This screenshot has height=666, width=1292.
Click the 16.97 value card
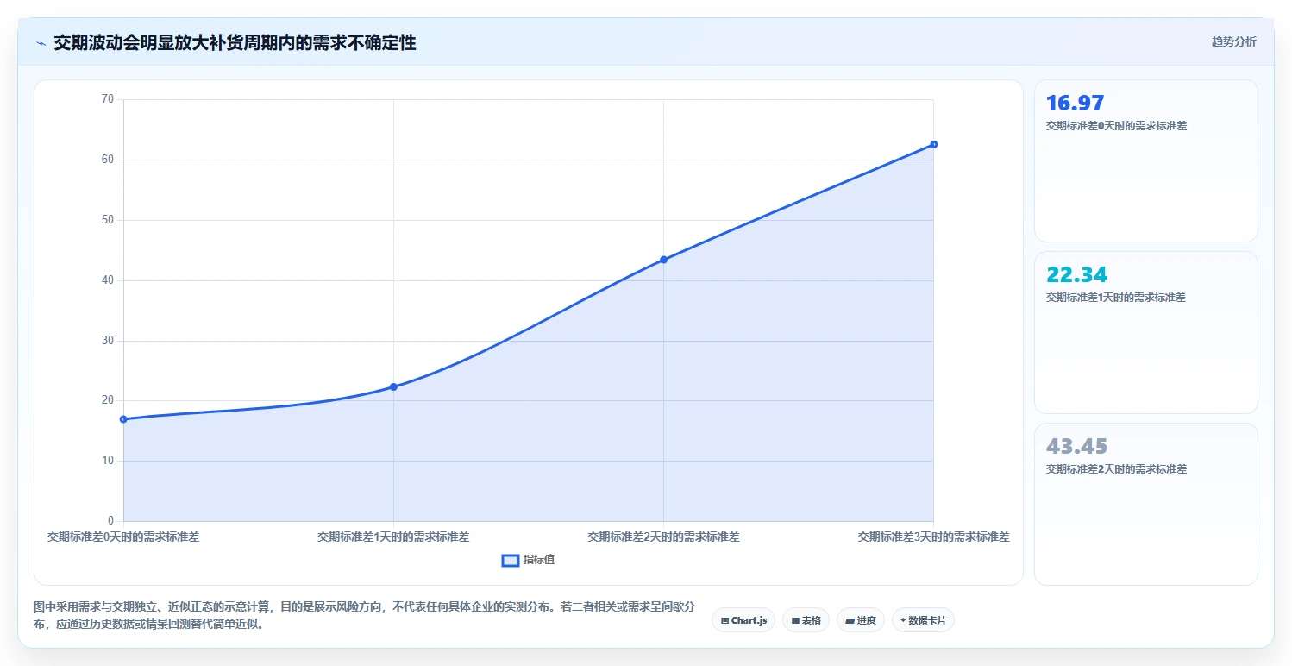pos(1145,160)
